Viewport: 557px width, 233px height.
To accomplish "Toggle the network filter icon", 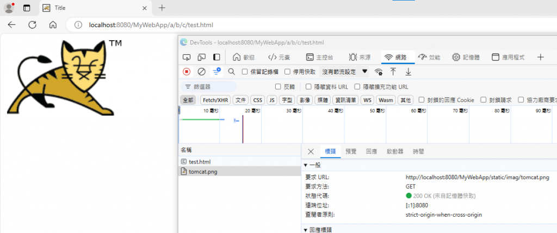I will (216, 72).
